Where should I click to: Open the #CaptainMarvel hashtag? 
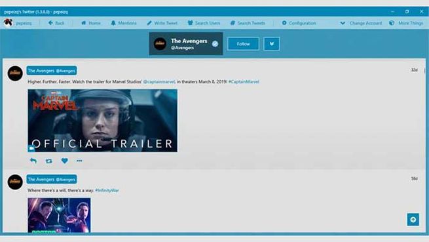click(244, 82)
